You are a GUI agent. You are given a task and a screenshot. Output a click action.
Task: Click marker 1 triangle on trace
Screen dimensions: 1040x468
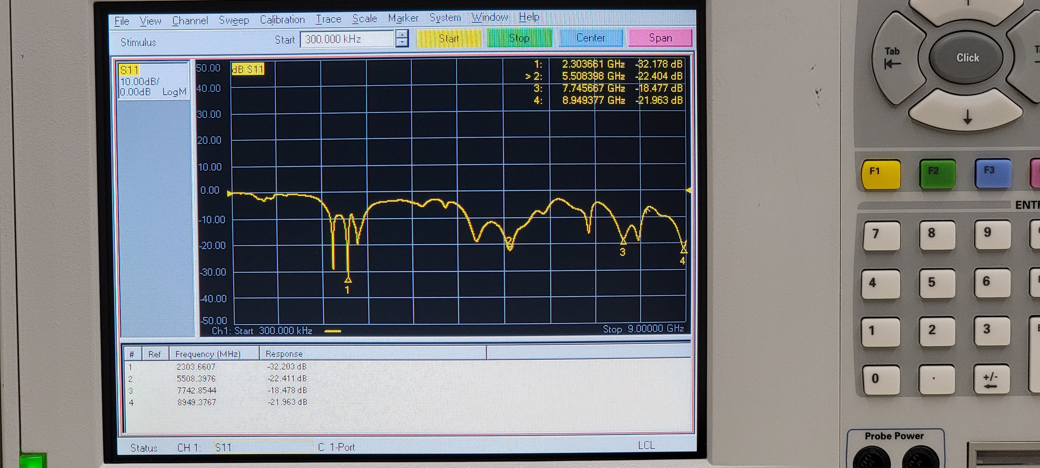coord(348,279)
